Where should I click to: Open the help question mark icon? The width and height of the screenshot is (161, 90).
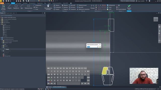(x=149, y=1)
